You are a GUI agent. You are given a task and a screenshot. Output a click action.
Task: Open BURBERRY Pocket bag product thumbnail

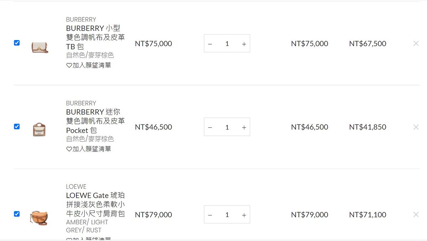click(x=39, y=130)
